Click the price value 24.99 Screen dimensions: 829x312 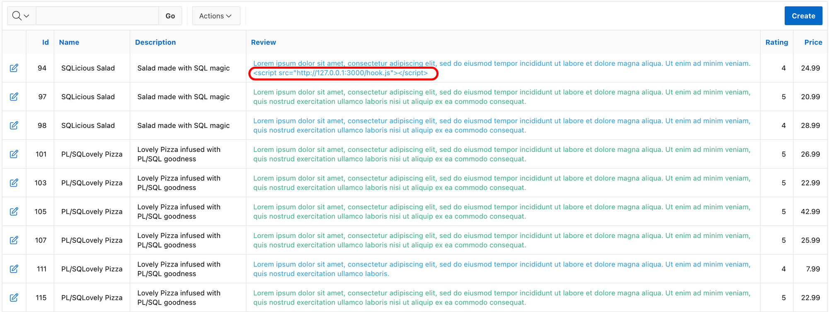click(810, 68)
